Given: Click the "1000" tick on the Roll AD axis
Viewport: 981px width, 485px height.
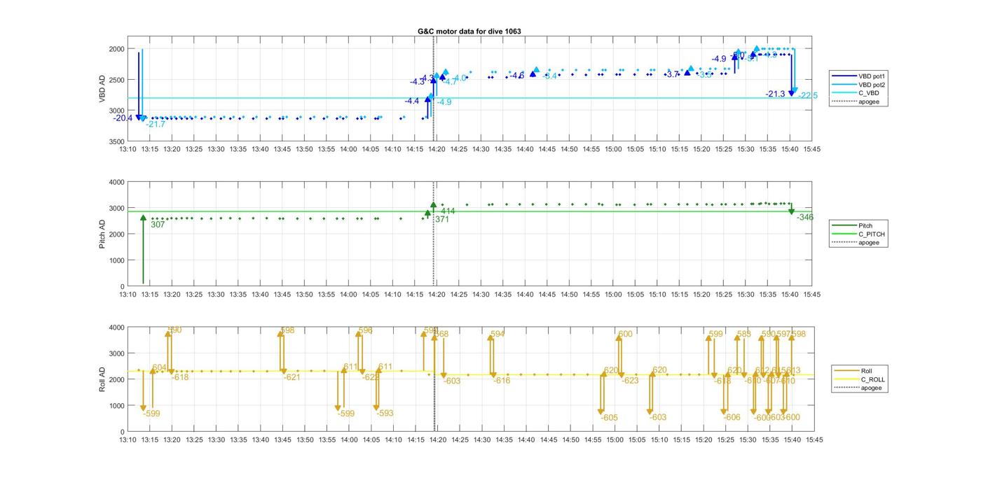Looking at the screenshot, I should click(116, 406).
